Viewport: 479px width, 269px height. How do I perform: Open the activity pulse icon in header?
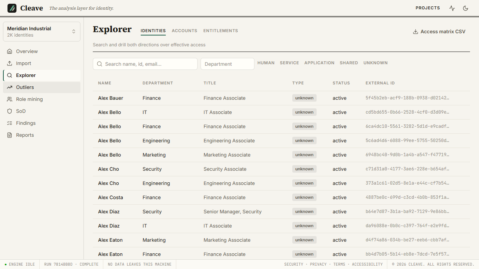(x=452, y=8)
